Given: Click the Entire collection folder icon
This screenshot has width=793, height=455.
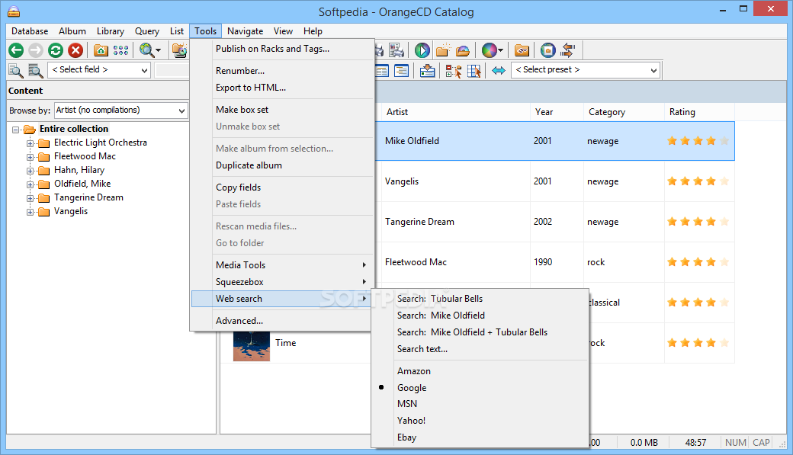Looking at the screenshot, I should point(30,129).
